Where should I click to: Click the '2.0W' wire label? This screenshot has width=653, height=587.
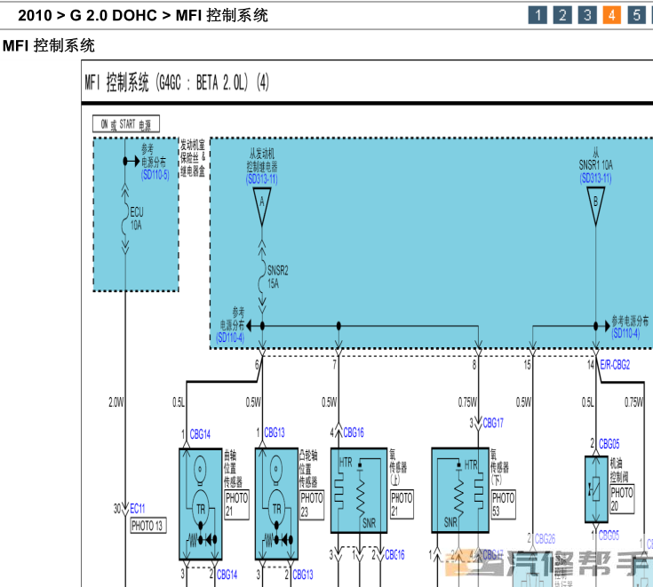(x=116, y=402)
